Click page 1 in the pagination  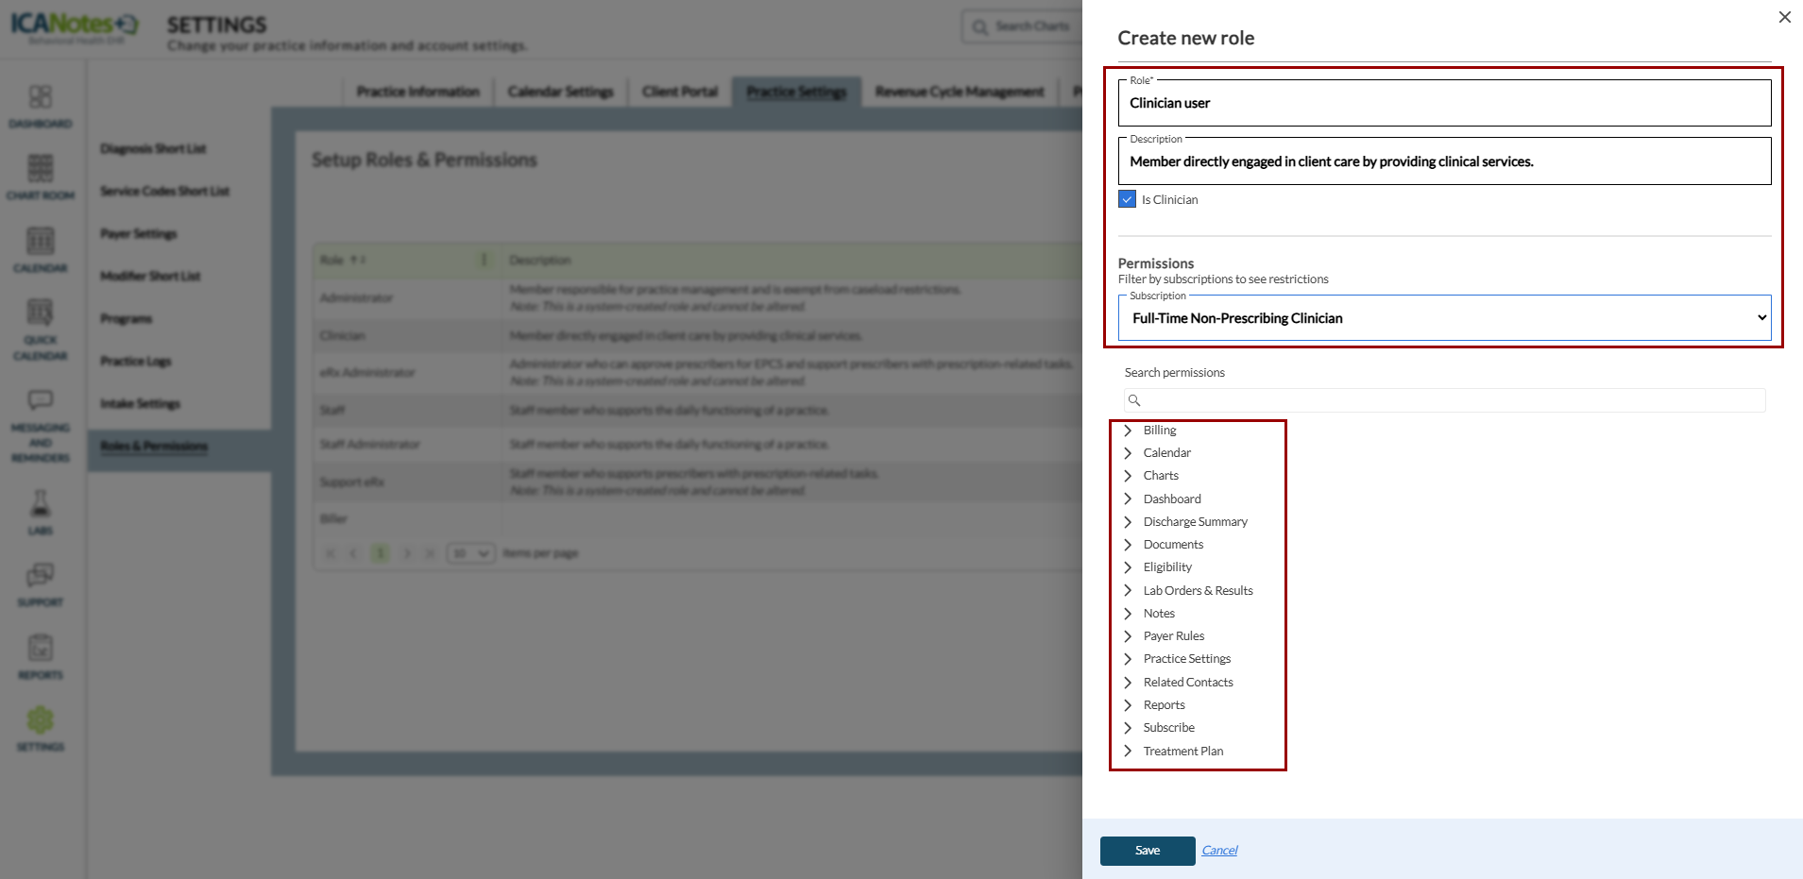(x=381, y=553)
